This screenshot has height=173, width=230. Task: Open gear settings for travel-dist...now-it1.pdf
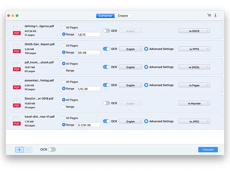146,121
